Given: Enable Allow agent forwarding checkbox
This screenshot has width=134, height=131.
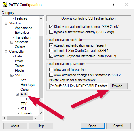Looking at the screenshot, I should pos(51,70).
